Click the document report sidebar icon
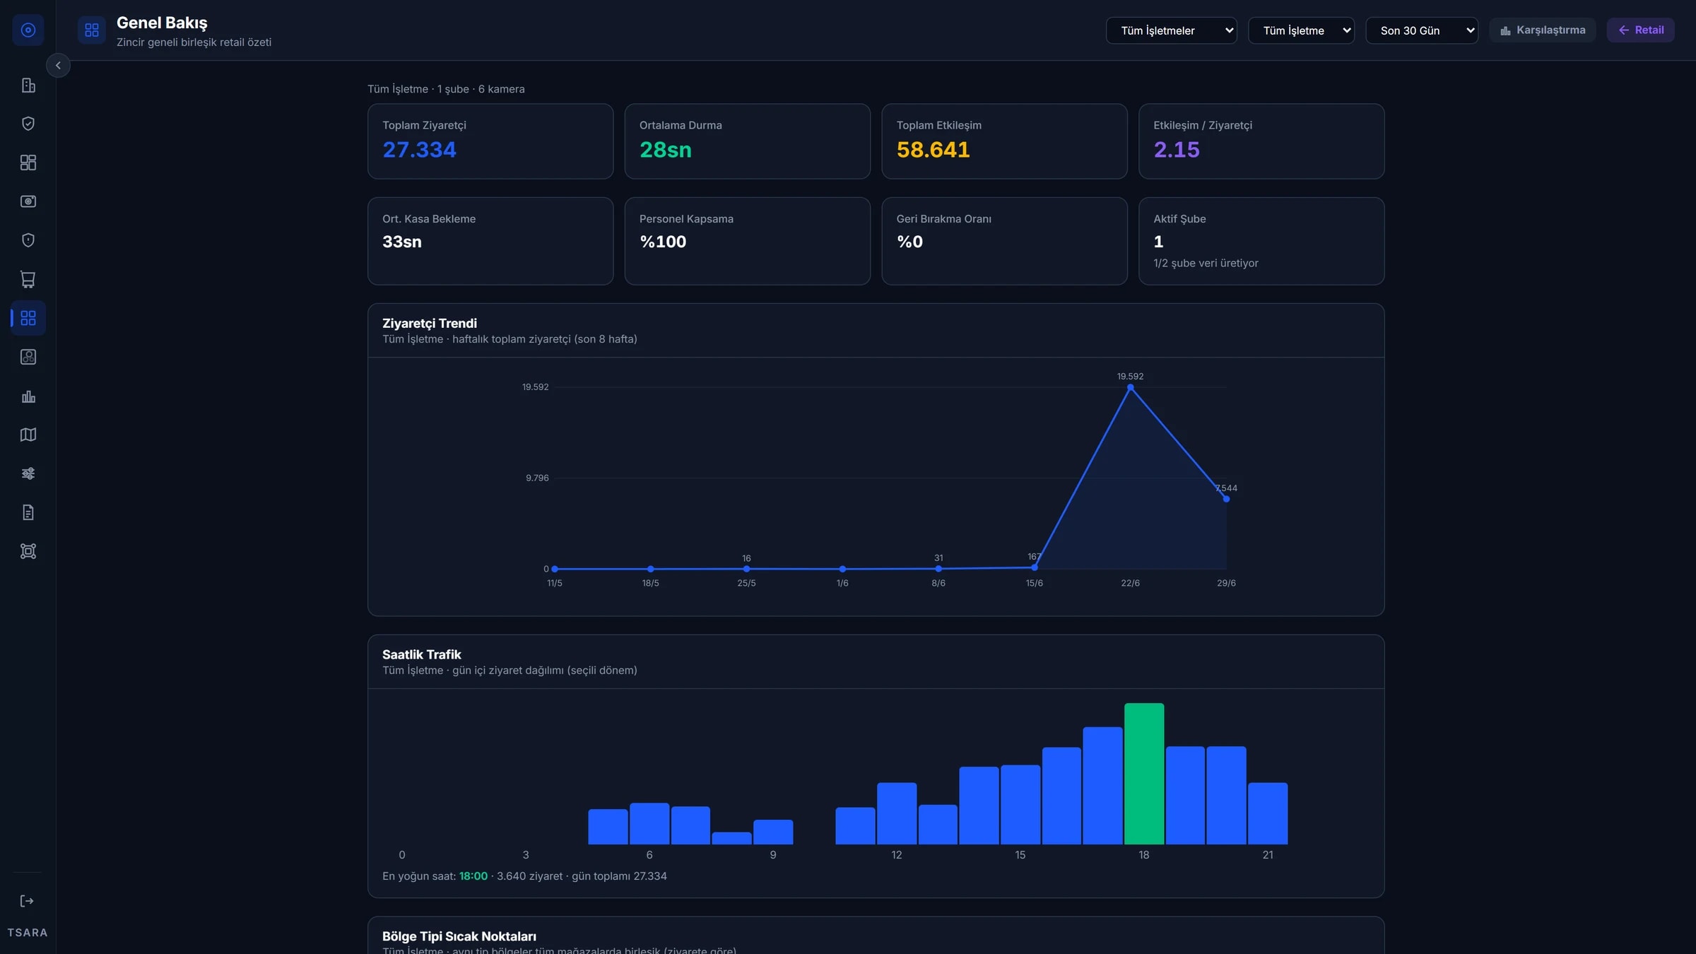This screenshot has height=954, width=1696. click(x=28, y=512)
